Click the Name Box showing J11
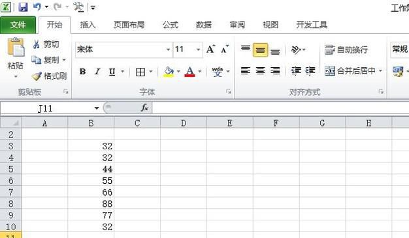 [46, 108]
